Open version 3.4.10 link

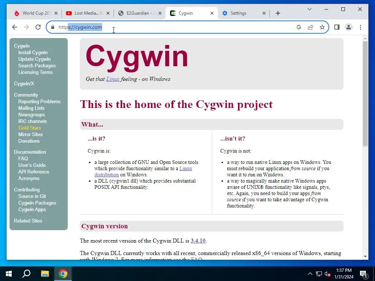click(198, 241)
